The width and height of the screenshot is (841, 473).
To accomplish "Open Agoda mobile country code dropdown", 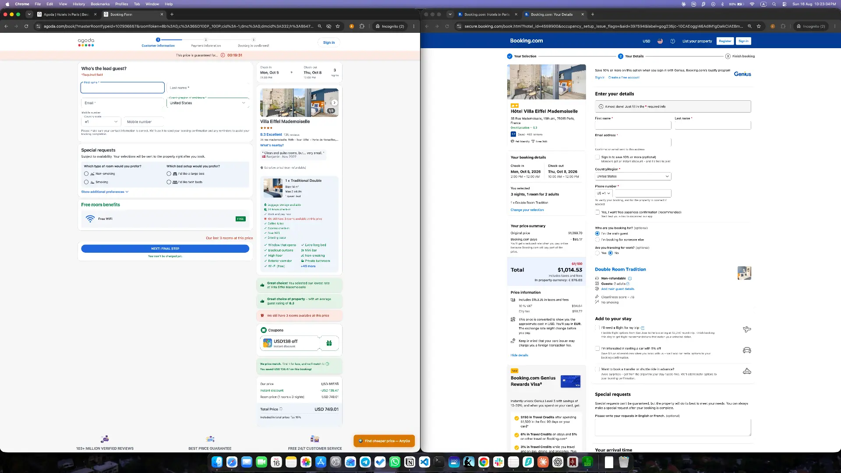I will pos(101,122).
